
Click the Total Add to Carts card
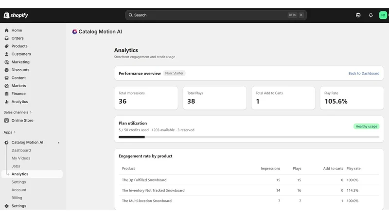pyautogui.click(x=283, y=98)
